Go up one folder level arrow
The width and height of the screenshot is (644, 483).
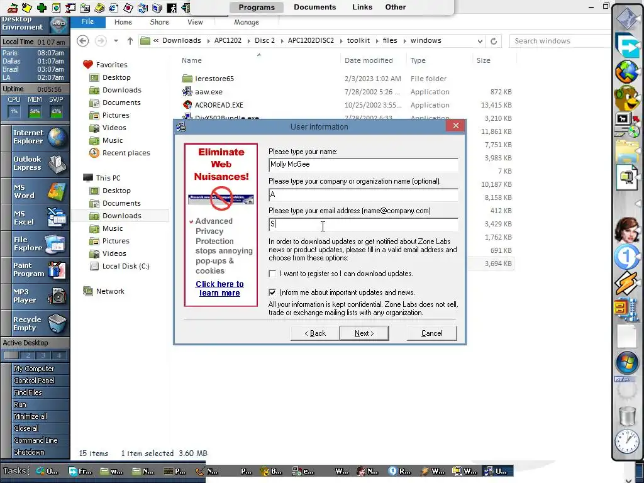coord(130,41)
